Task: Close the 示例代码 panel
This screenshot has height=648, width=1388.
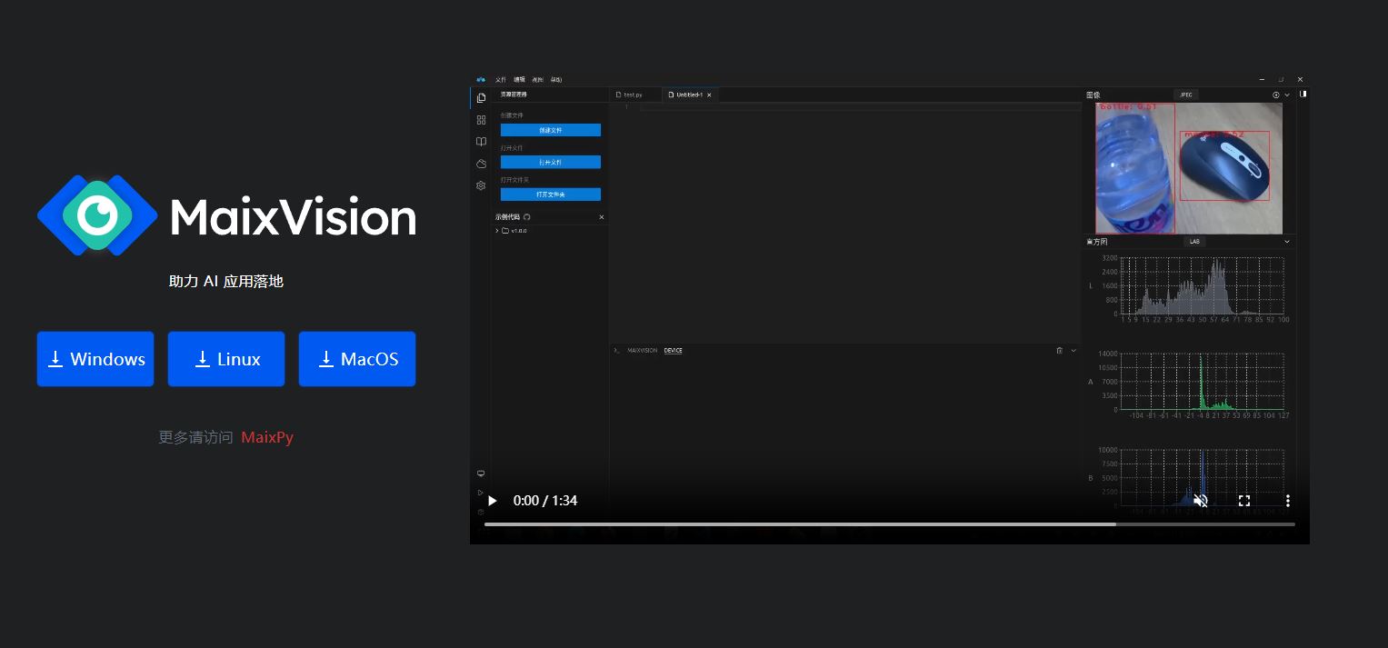Action: tap(602, 217)
